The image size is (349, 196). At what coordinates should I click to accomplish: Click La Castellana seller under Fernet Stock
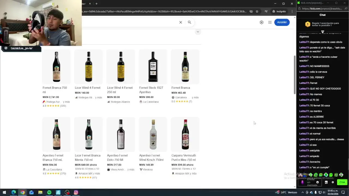point(149,102)
